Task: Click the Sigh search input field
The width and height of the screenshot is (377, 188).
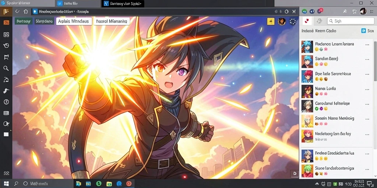Action: point(350,21)
